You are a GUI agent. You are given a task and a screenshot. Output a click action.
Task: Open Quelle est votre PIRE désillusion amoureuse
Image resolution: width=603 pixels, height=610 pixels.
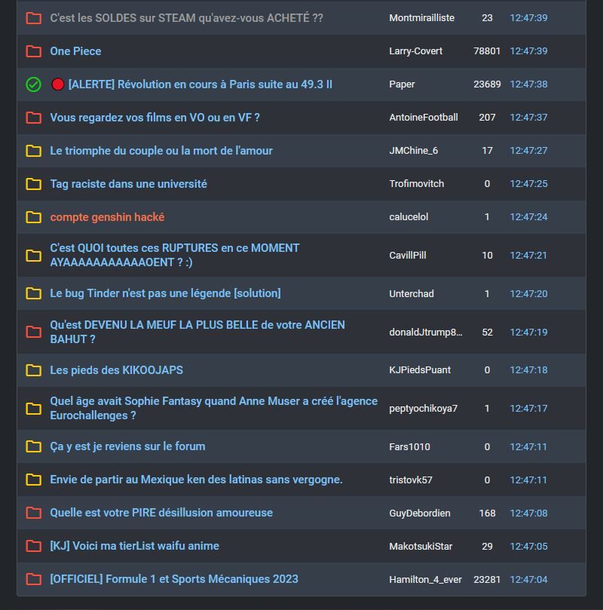coord(161,513)
